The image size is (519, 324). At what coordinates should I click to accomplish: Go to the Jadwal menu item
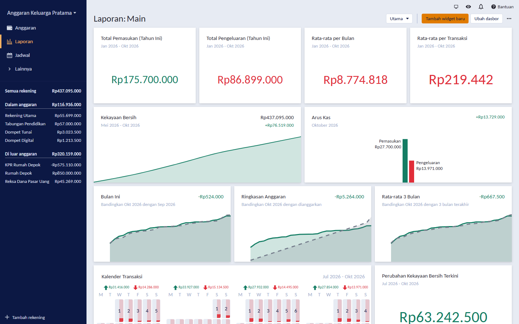43,55
